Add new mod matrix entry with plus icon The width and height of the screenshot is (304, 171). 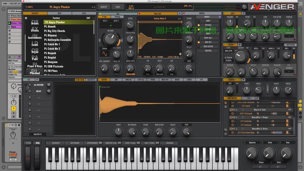(225, 107)
